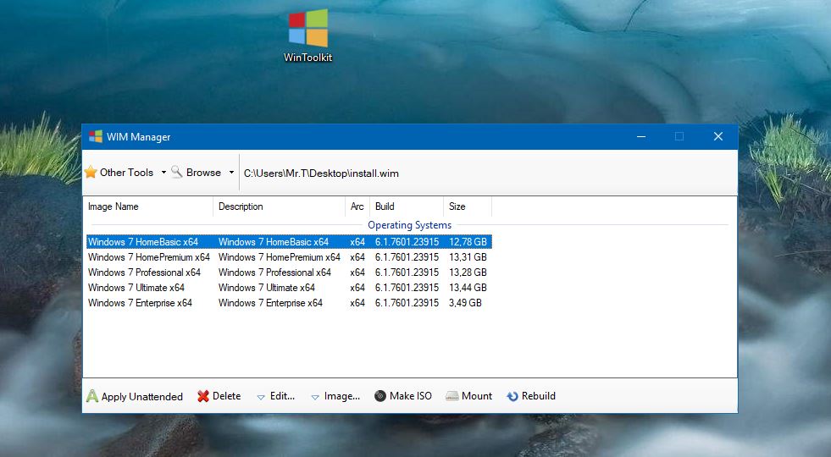This screenshot has height=457, width=831.
Task: Click the Apply Unattended green icon
Action: click(92, 396)
